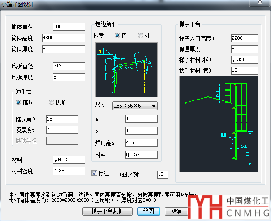Click the 锥顶角 α input field
The height and width of the screenshot is (221, 271).
62,119
